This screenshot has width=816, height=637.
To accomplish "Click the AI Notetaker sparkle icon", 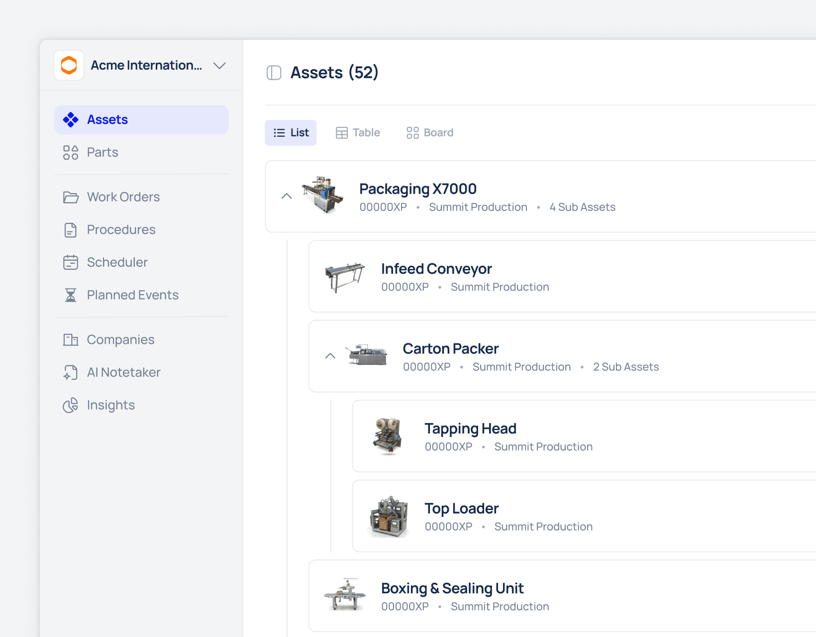I will pyautogui.click(x=71, y=372).
